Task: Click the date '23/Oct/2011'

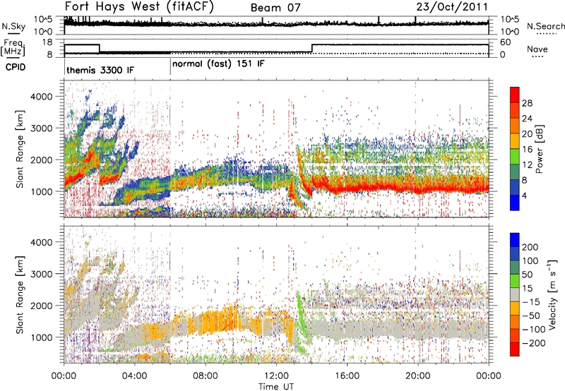Action: point(452,7)
